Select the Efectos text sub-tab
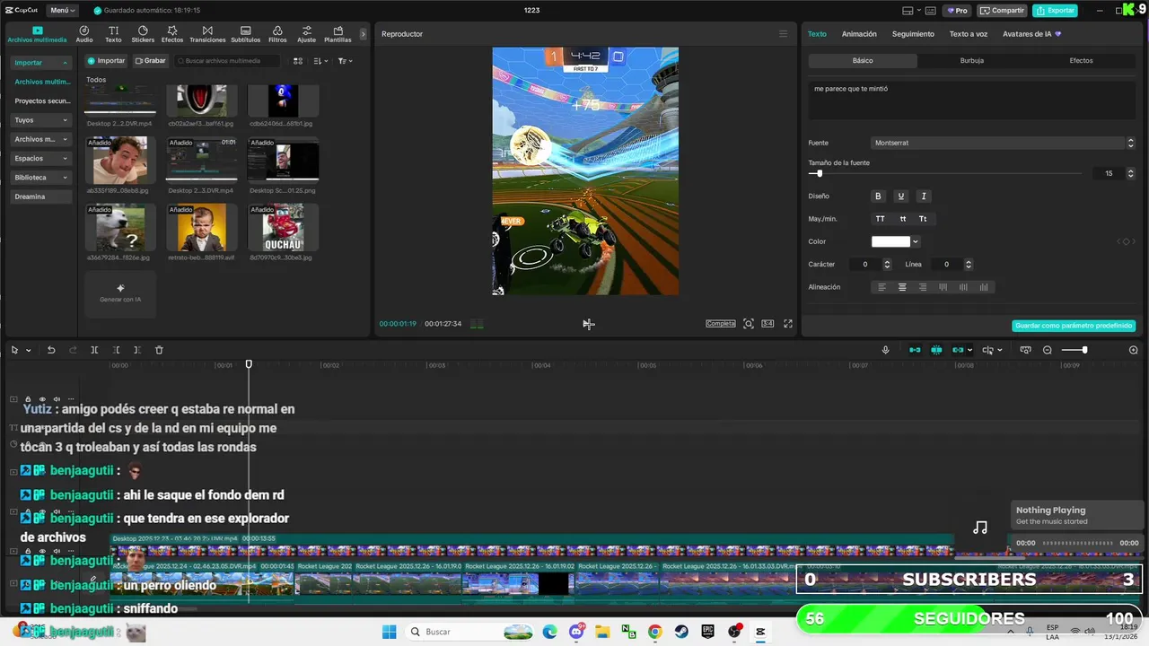 1081,61
